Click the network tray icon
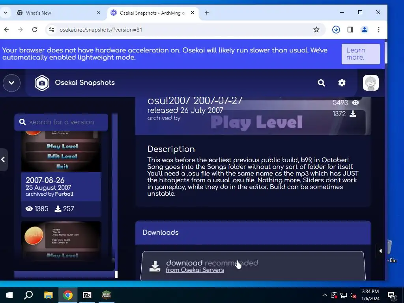Viewport: 404px width, 303px height. point(344,295)
